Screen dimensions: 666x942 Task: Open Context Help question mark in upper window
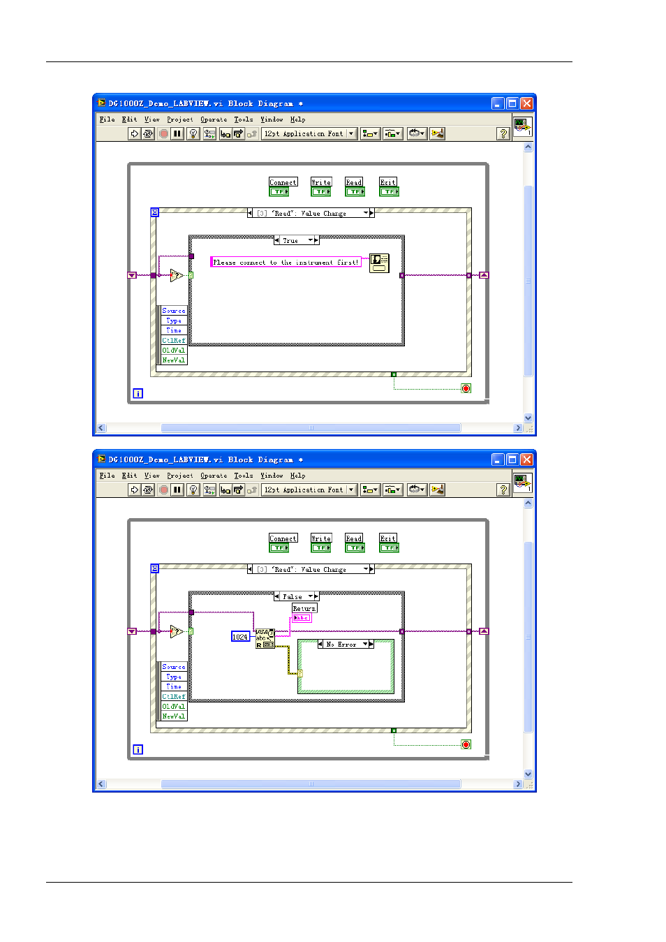click(x=503, y=133)
